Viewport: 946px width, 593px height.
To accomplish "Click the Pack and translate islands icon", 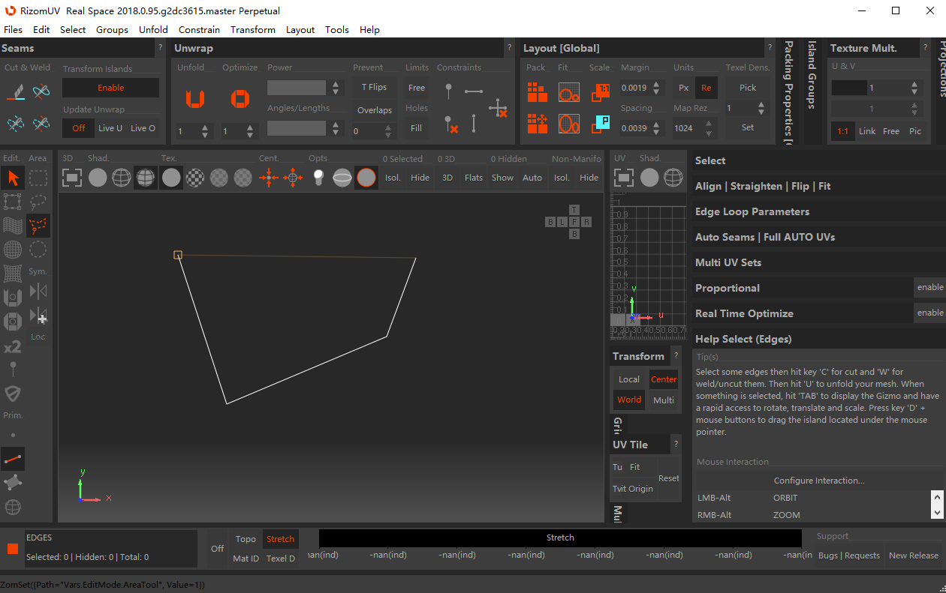I will (x=537, y=123).
